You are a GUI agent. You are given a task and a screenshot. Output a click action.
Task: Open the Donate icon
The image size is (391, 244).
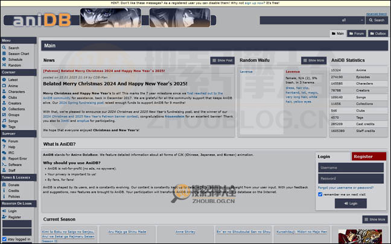pos(4,185)
